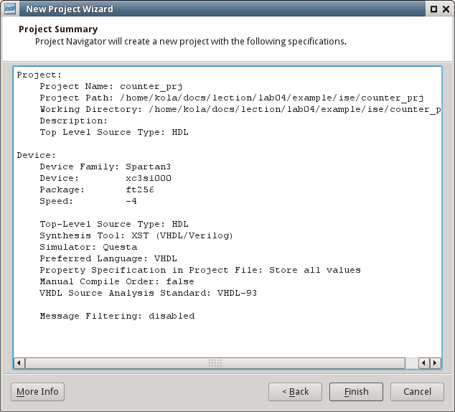This screenshot has width=455, height=412.
Task: Click the left arrow at scrollbar's start
Action: [19, 363]
